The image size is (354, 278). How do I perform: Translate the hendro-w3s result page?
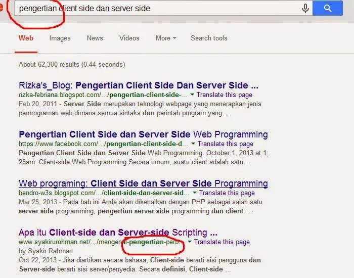click(x=227, y=193)
